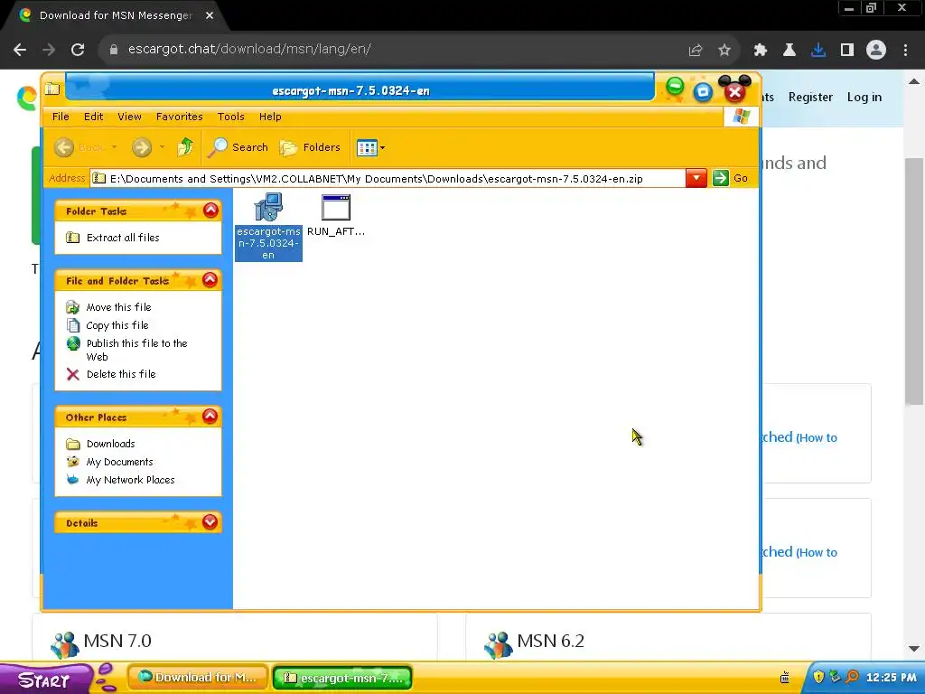
Task: Select the escargot-msn-7.5.0324-en installer file
Action: (268, 227)
